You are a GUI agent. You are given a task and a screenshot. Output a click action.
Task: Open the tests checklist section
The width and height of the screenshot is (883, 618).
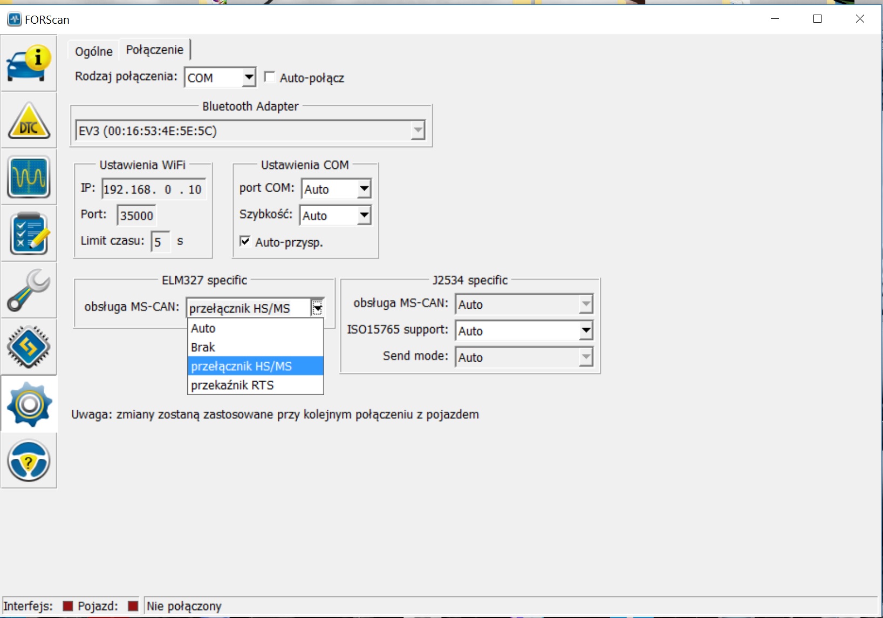click(x=29, y=234)
